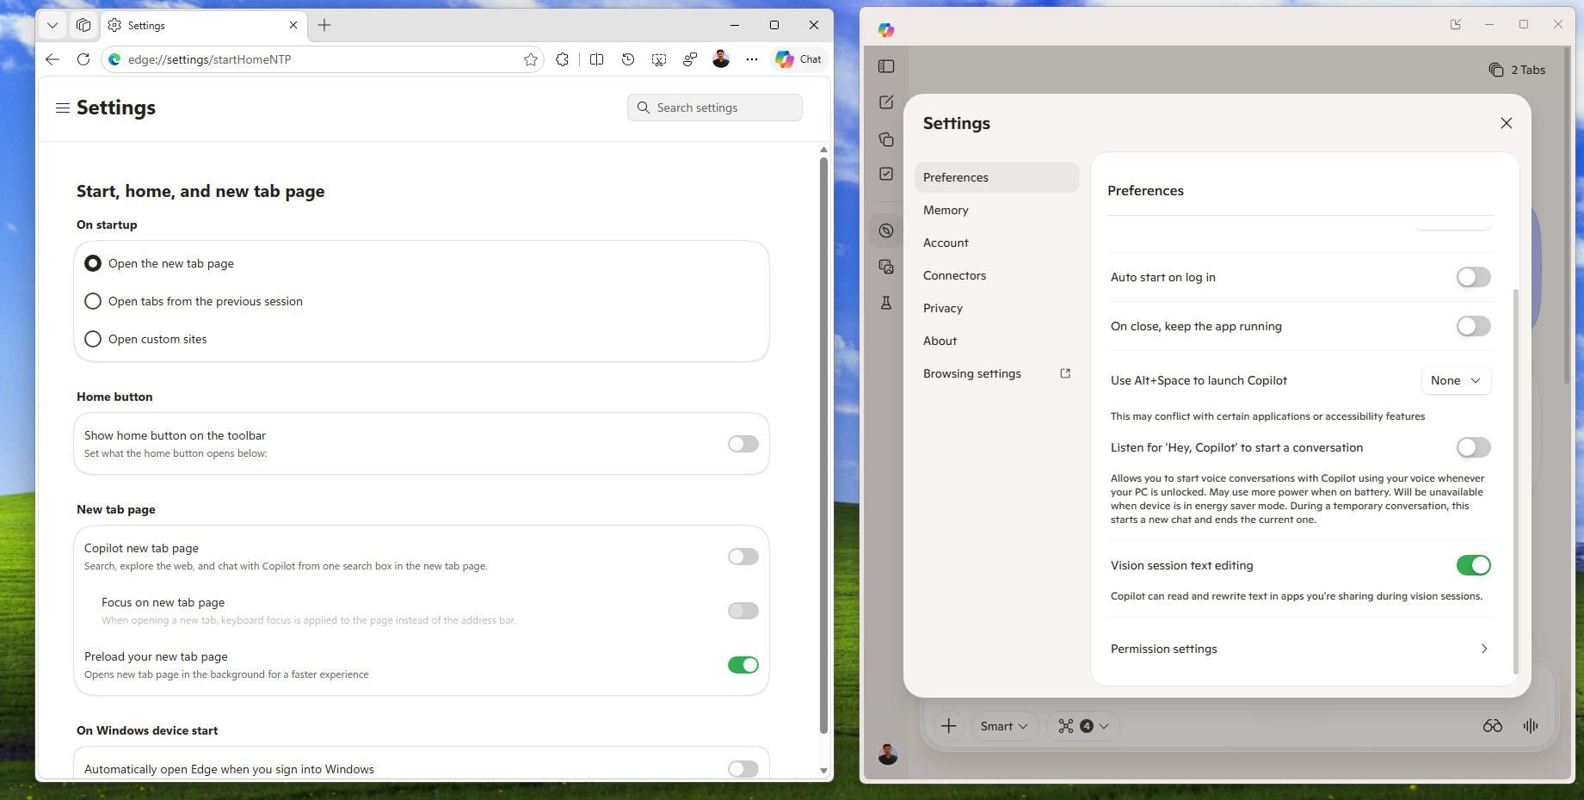
Task: Open Copilot Labs flask icon
Action: [x=886, y=303]
